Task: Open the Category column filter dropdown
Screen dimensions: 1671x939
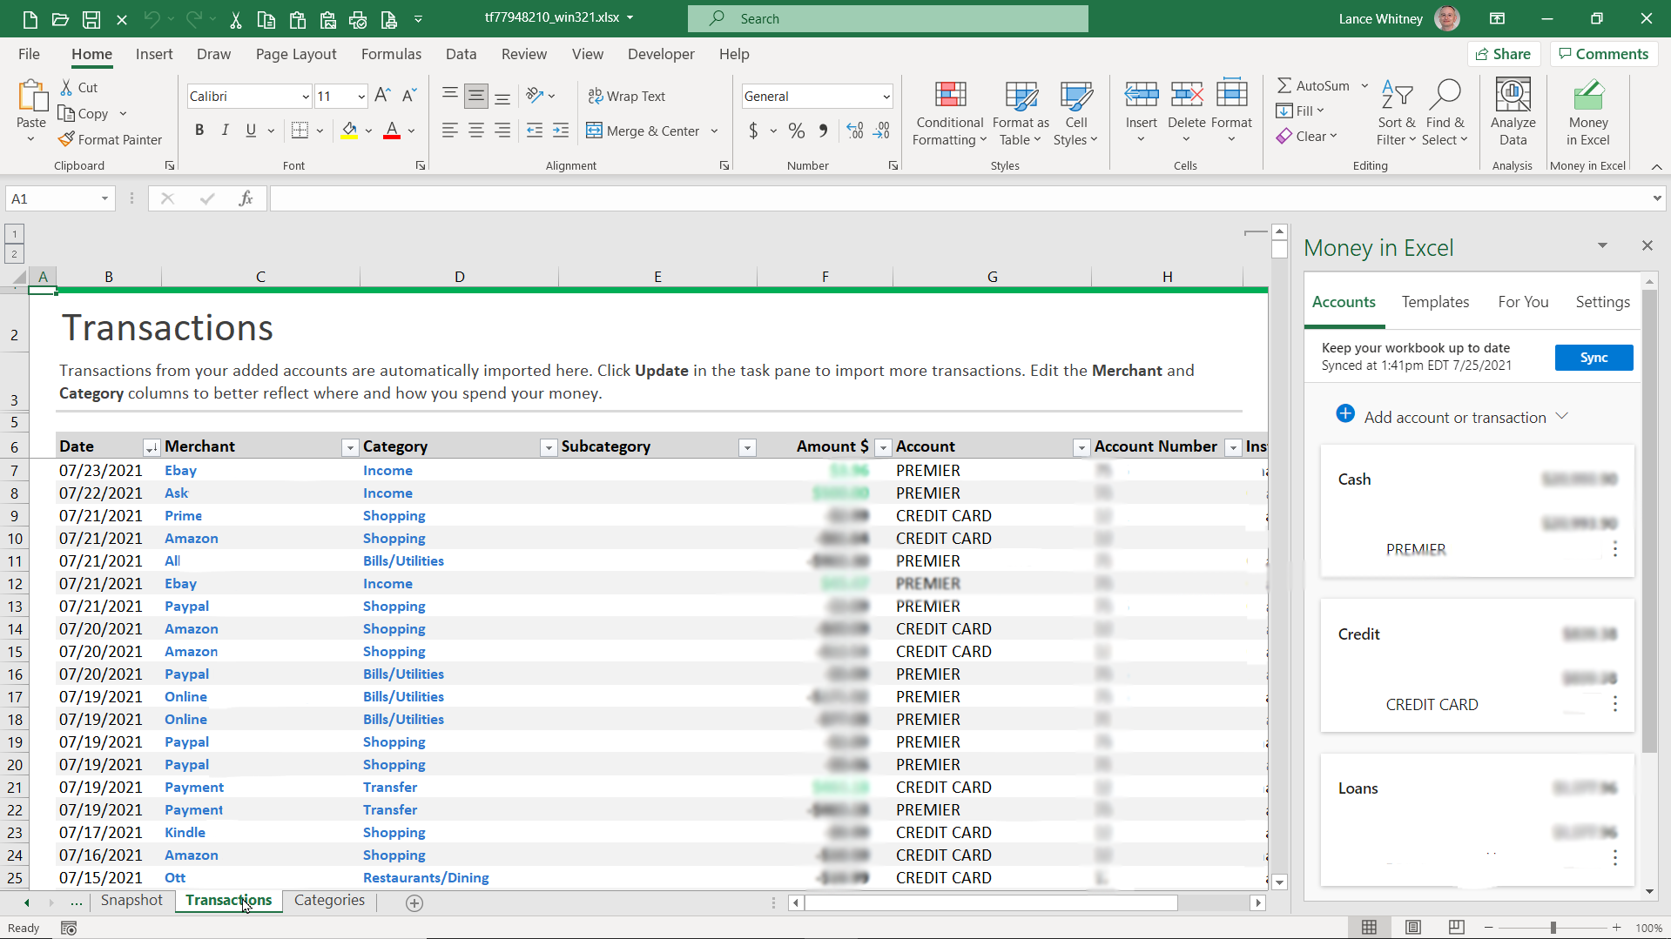Action: coord(549,447)
